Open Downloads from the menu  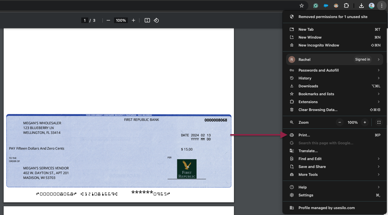click(x=335, y=86)
